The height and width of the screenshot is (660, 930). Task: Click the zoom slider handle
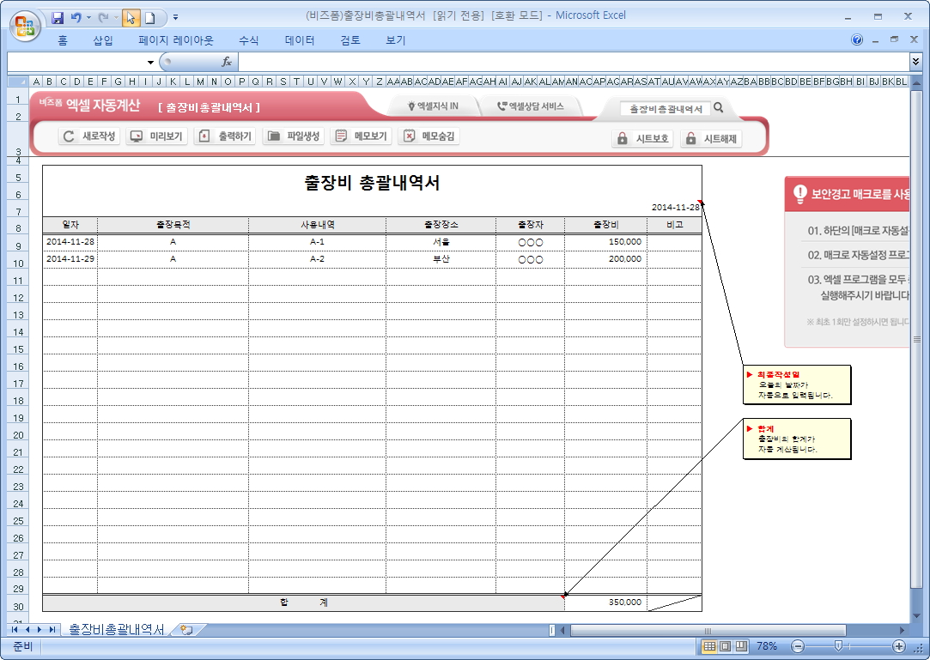838,645
